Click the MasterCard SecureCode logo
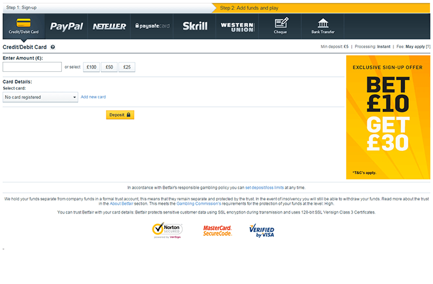 [217, 231]
